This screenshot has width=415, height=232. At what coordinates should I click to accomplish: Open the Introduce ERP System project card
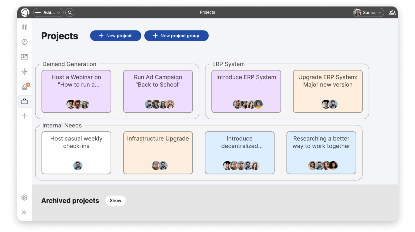246,91
